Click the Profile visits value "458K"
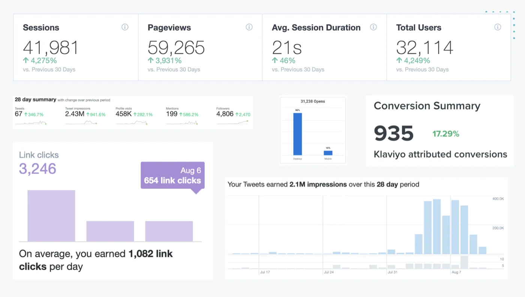Image resolution: width=525 pixels, height=297 pixels. point(124,114)
